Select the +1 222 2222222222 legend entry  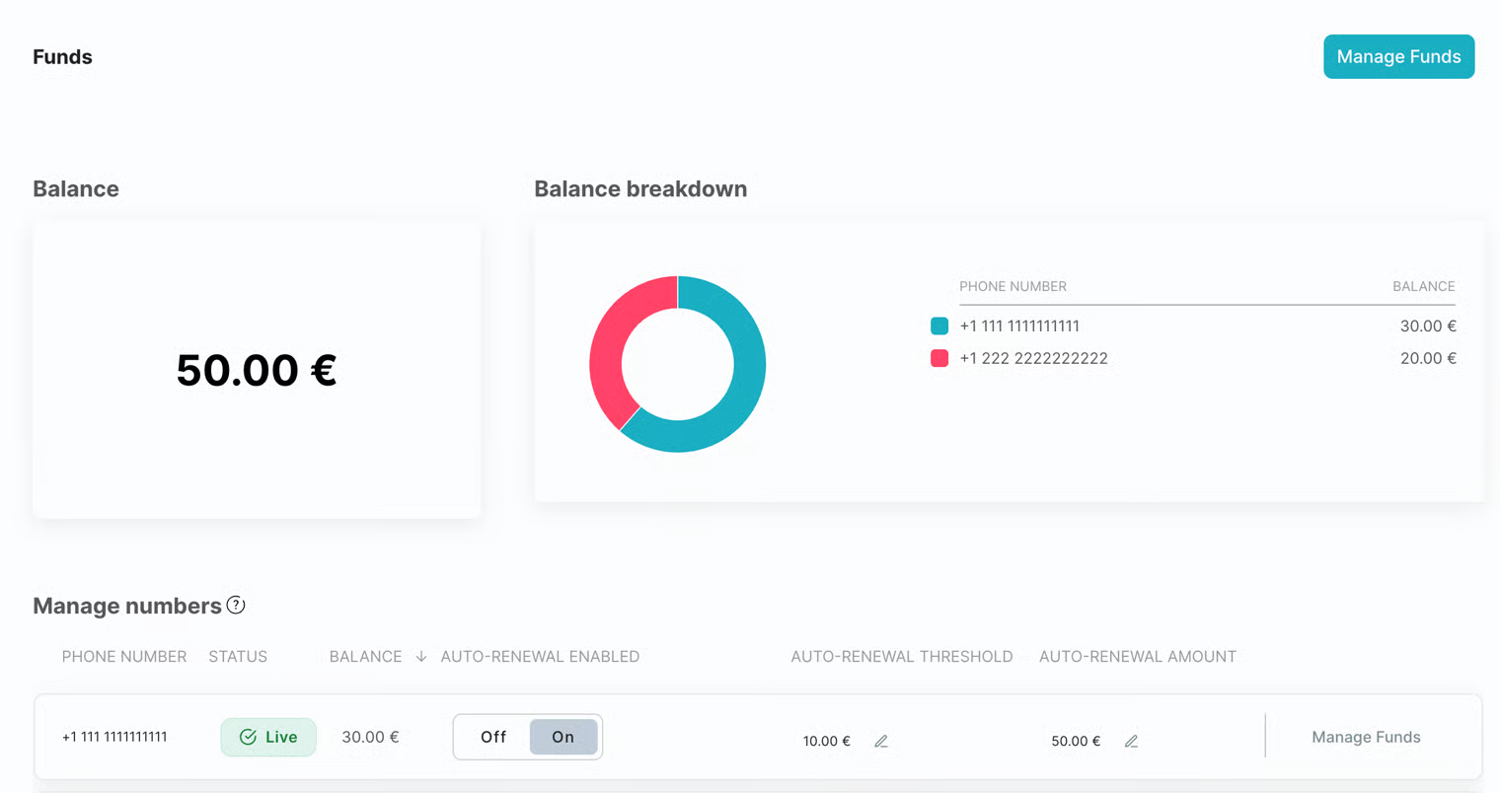[x=1033, y=358]
